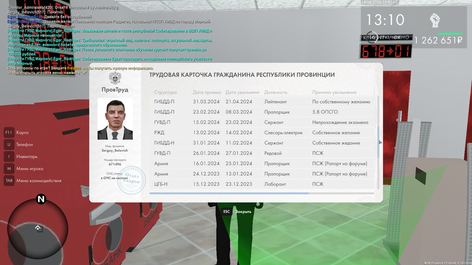The width and height of the screenshot is (472, 265).
Task: Click the I key icon for Инвентарь
Action: (9, 156)
